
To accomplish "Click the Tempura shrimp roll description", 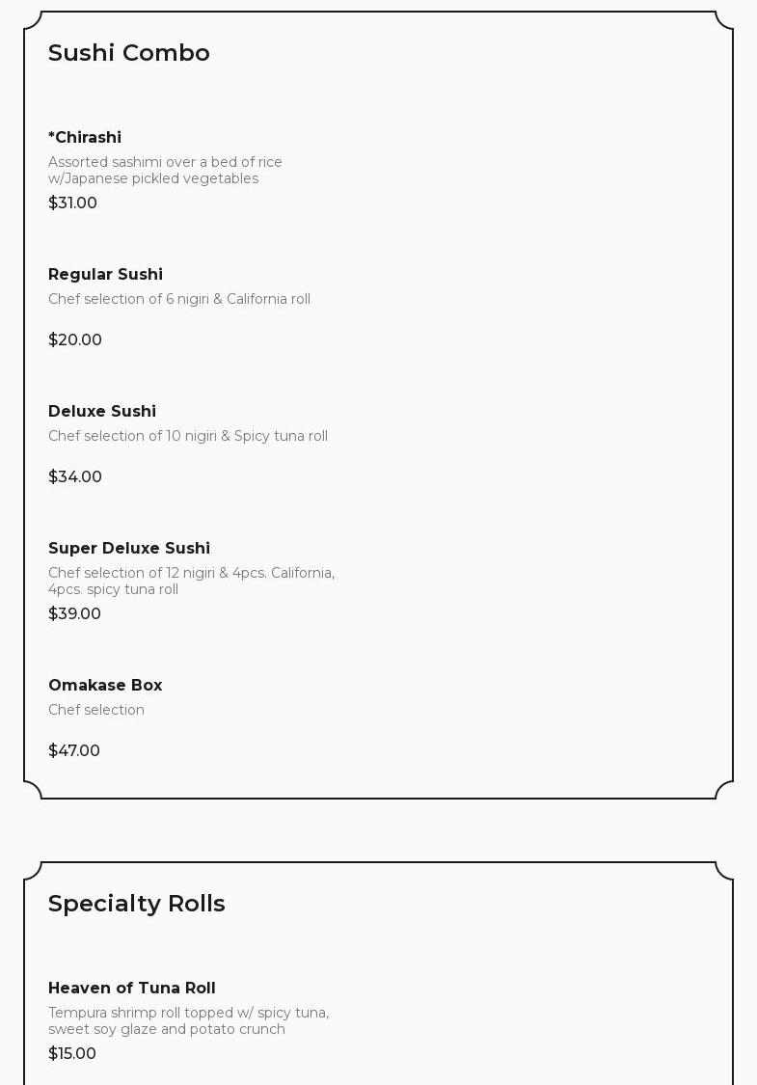I will click(188, 1020).
